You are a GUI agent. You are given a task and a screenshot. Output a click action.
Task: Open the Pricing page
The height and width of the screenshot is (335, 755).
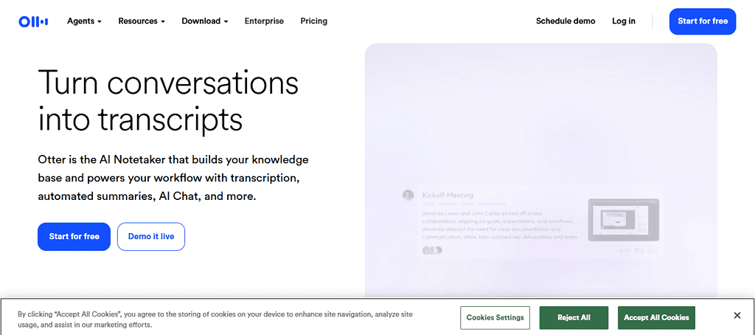314,21
